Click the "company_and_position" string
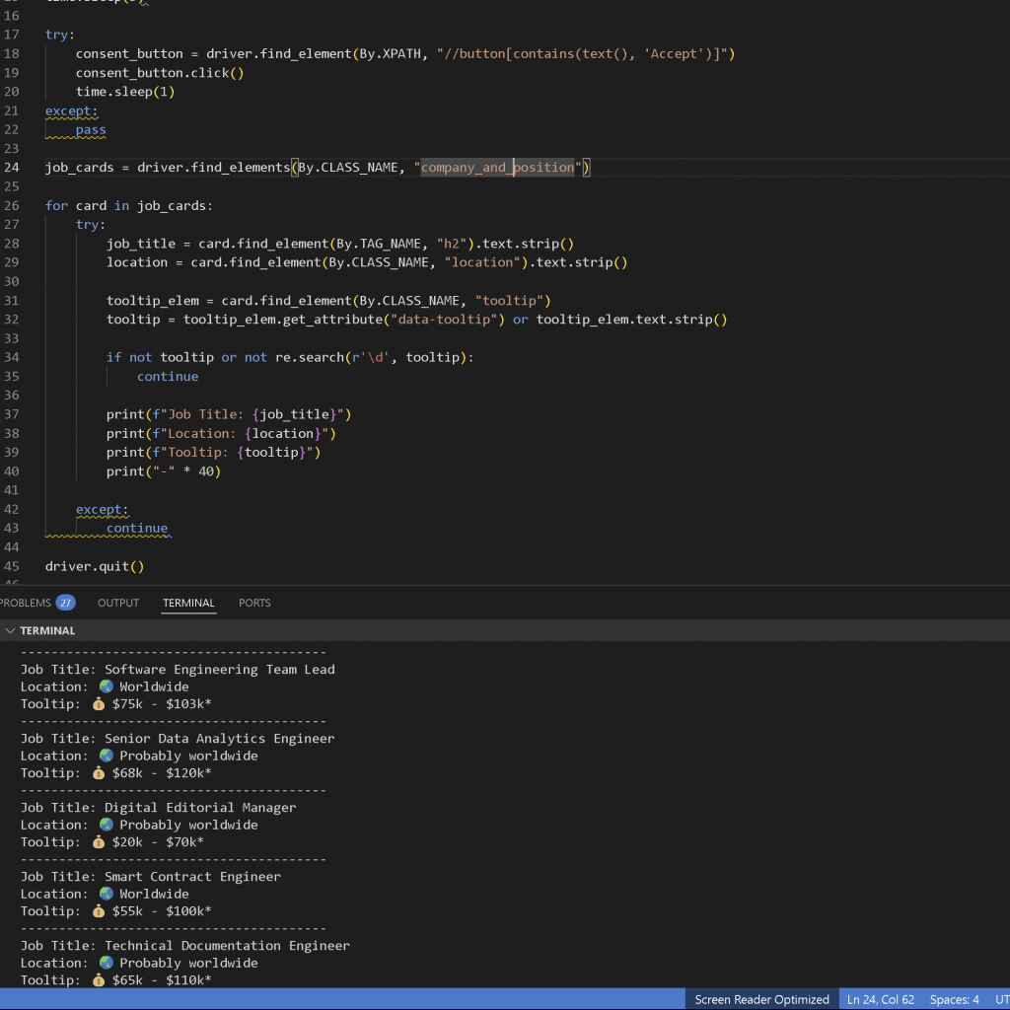 497,168
